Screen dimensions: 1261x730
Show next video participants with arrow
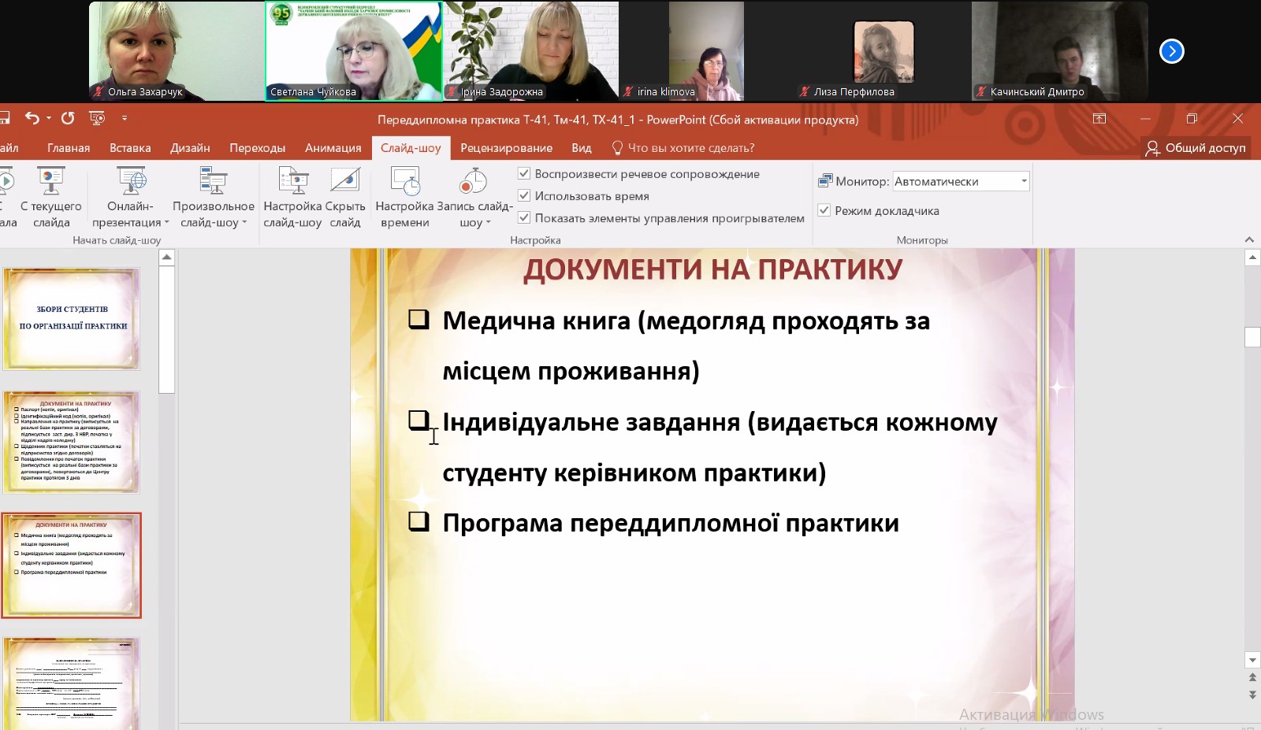[1171, 51]
